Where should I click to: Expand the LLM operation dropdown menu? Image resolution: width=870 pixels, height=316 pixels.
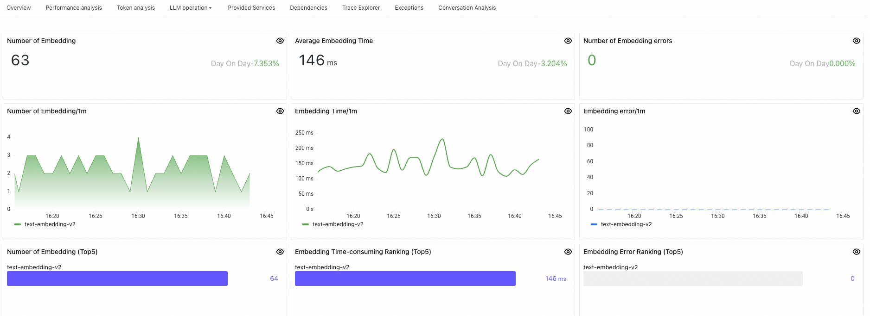191,8
